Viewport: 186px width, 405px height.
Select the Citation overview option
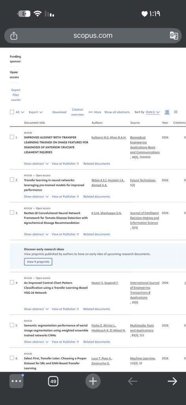(x=77, y=112)
